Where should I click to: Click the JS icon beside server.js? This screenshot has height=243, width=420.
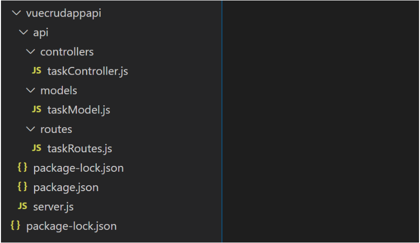point(22,207)
